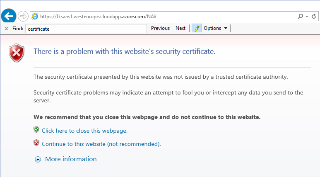Follow 'Continue to this website (not recommended)' link
Viewport: 320px width, 177px height.
(101, 144)
